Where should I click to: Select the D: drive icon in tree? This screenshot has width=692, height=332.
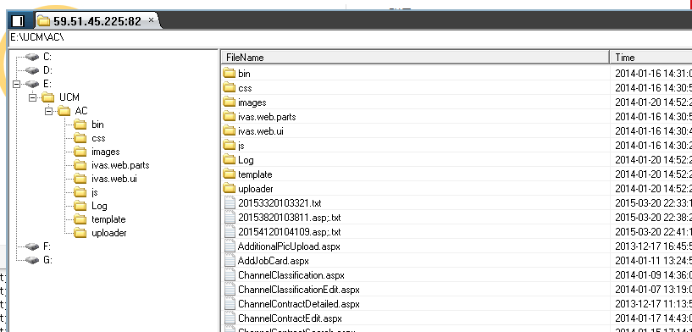click(x=32, y=70)
